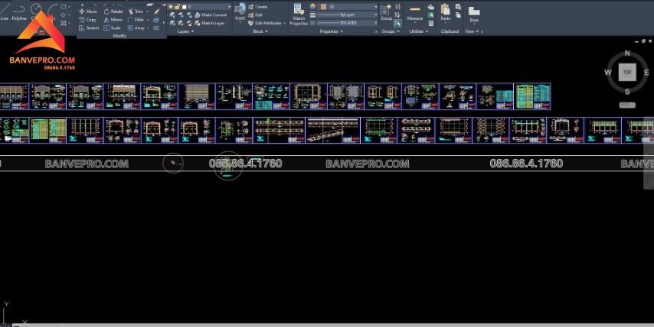The image size is (654, 327).
Task: Click the N compass direction on ViewCube
Action: point(627,53)
